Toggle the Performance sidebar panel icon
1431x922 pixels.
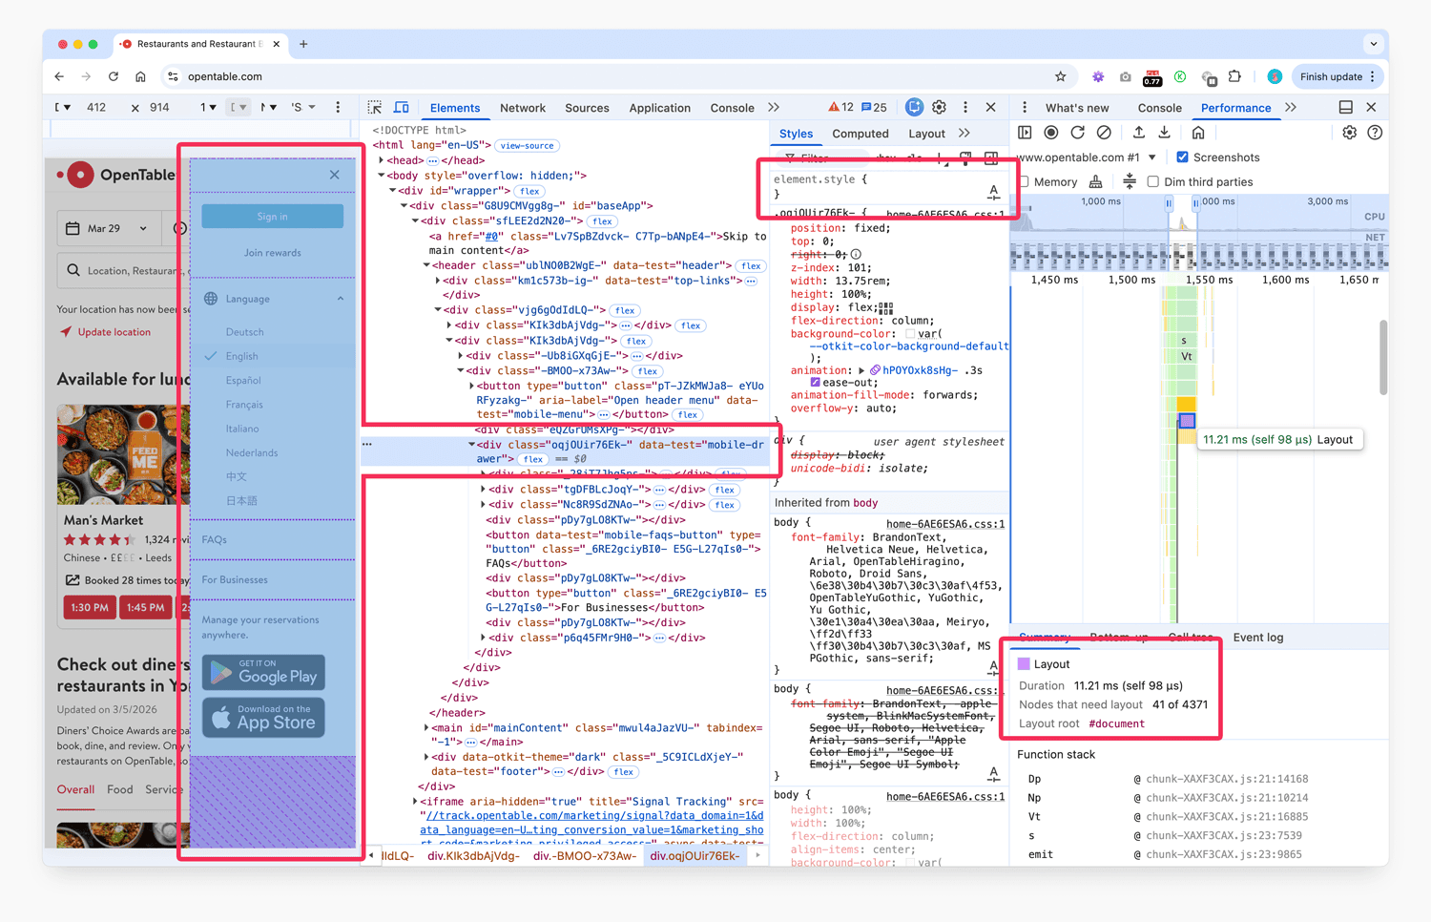[x=1025, y=133]
